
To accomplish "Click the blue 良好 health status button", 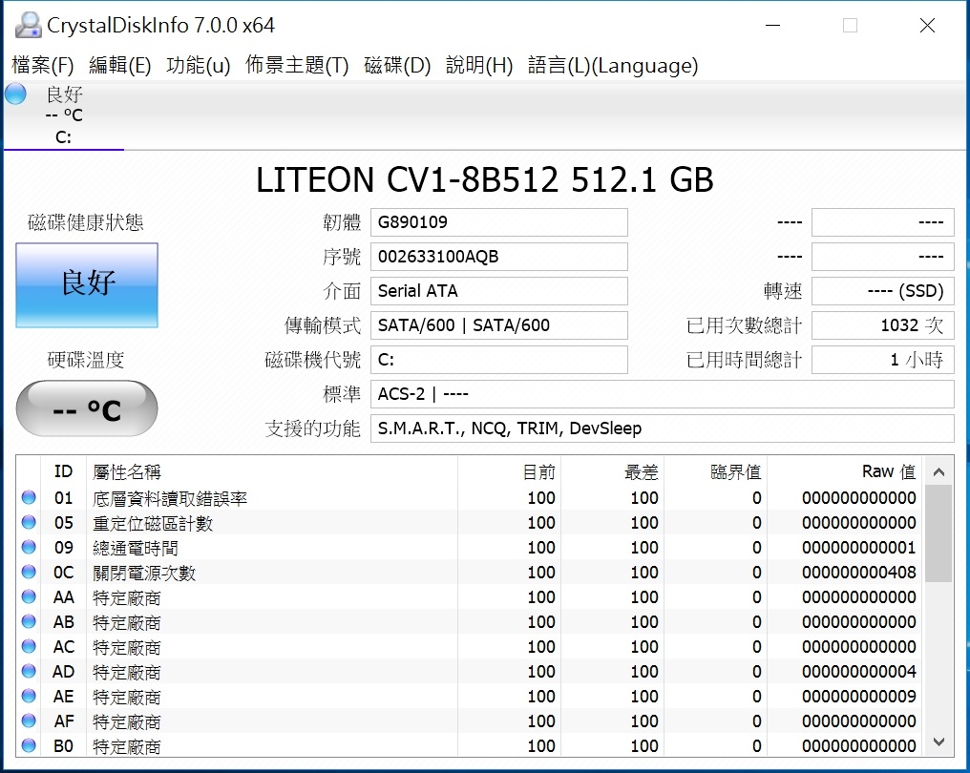I will [87, 285].
